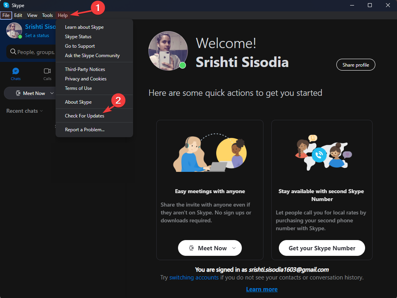The width and height of the screenshot is (397, 298).
Task: Click the search magnifier icon
Action: coord(13,52)
